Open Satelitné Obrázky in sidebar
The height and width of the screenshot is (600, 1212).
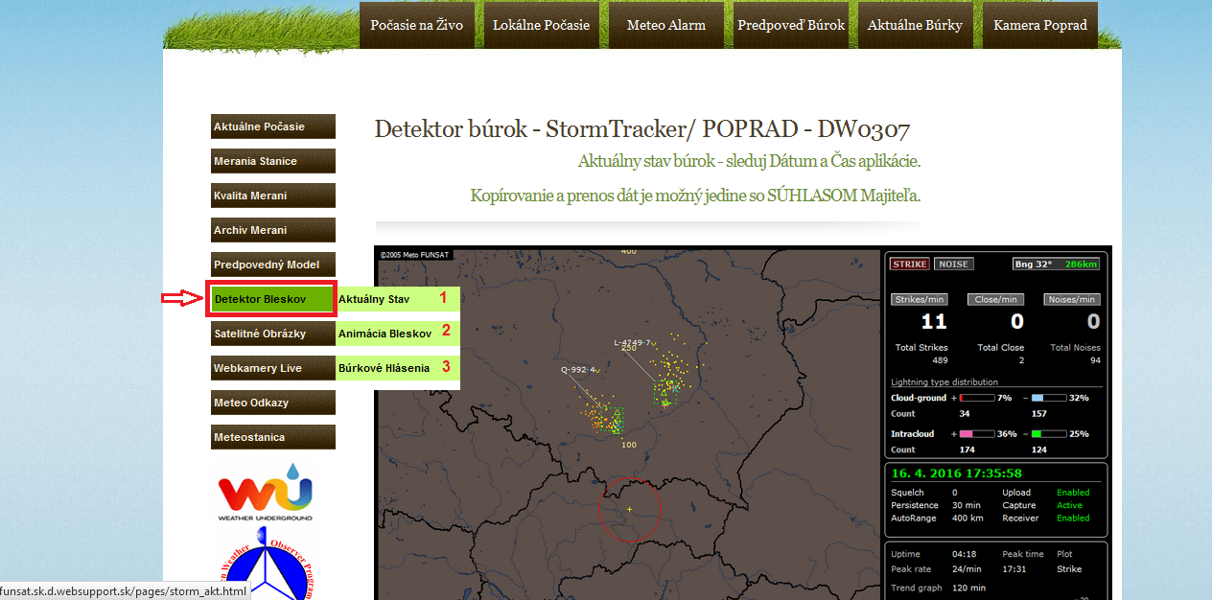(x=272, y=334)
